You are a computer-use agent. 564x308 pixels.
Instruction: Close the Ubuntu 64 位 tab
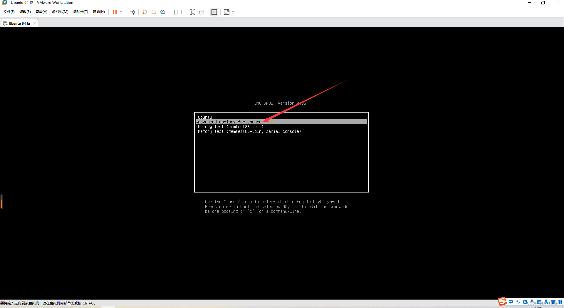[x=35, y=24]
